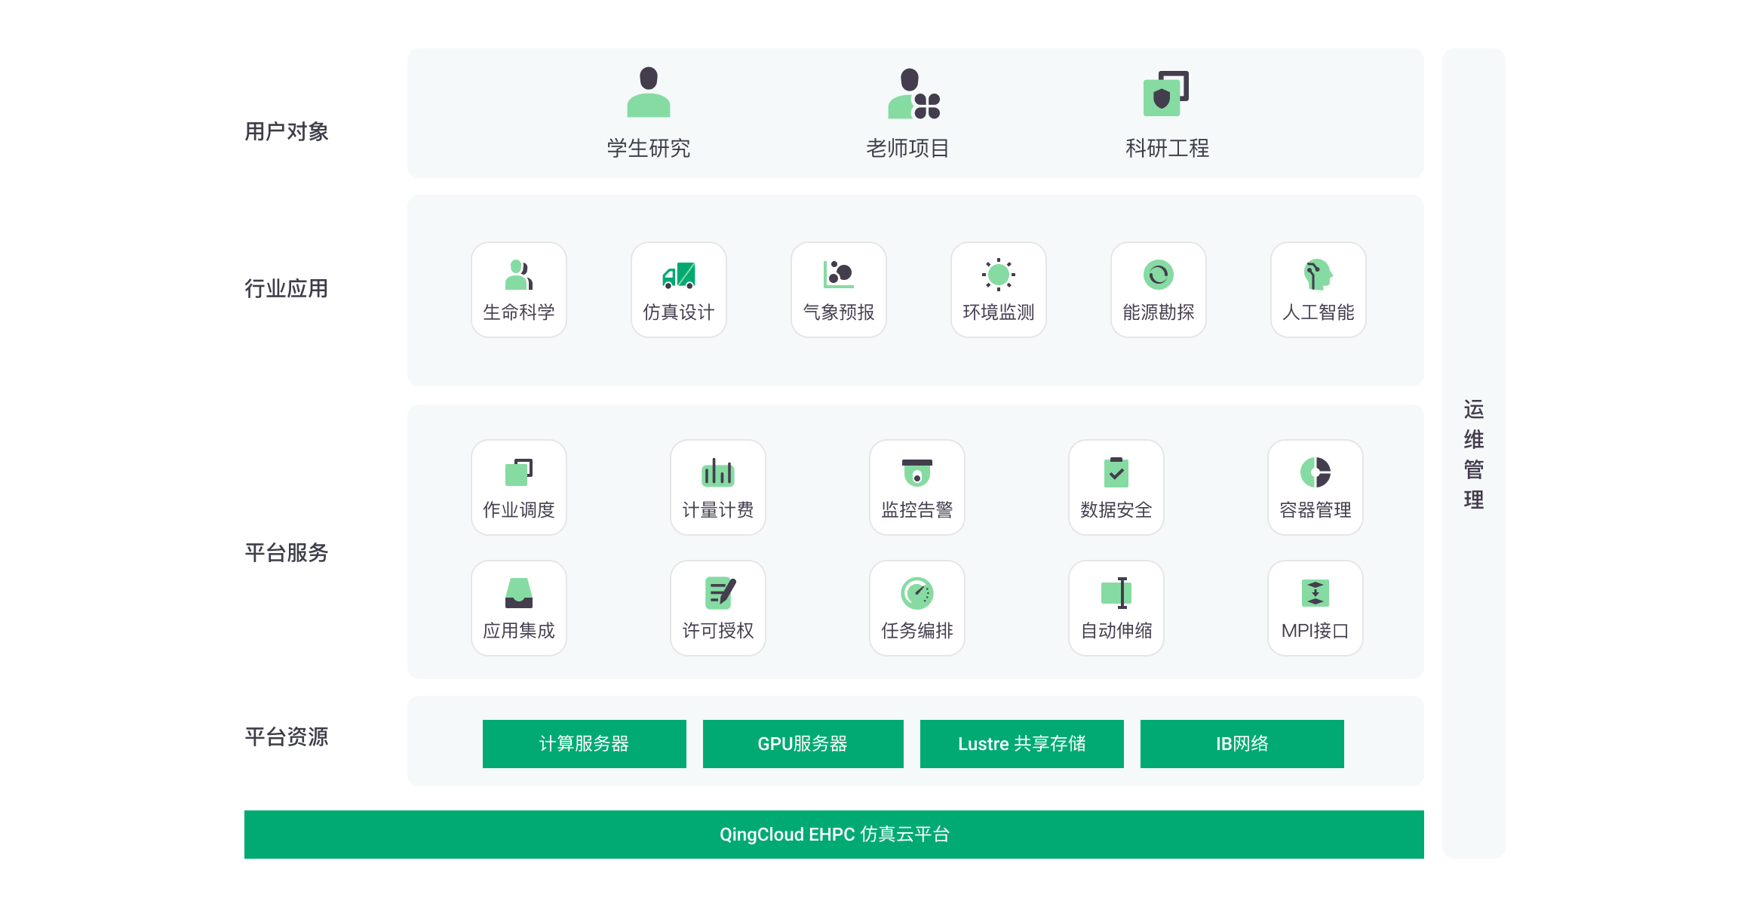Click the IB网络 green button
The width and height of the screenshot is (1750, 907).
point(1242,744)
